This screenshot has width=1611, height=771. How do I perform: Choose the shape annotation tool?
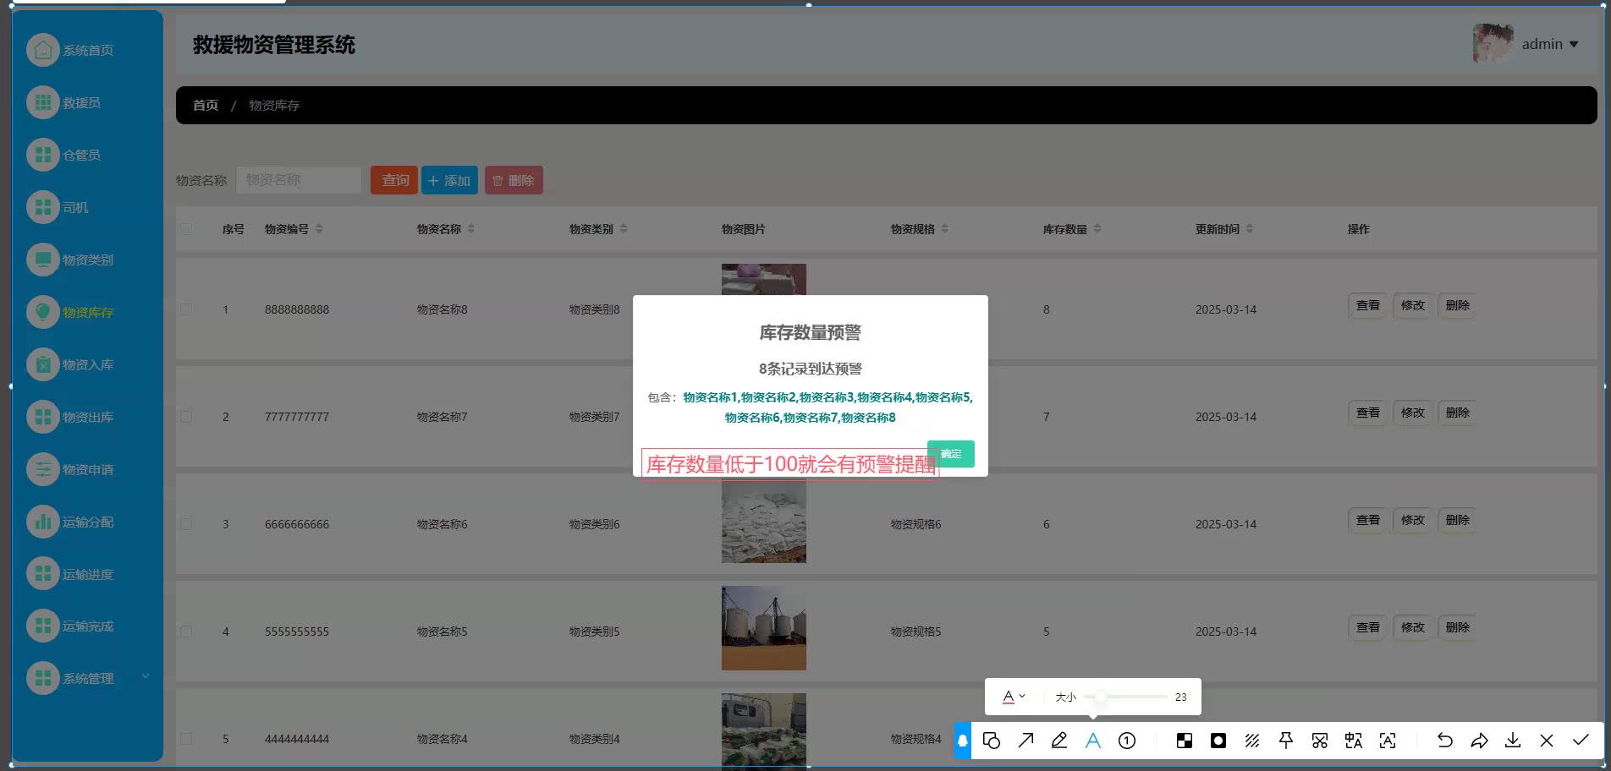[x=992, y=741]
